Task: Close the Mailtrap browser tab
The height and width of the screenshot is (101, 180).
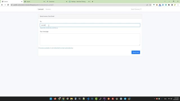Action: coord(89,2)
